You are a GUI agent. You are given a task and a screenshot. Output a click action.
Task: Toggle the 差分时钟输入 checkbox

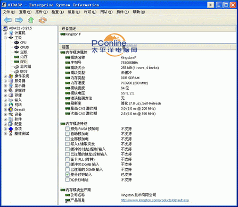tap(68, 175)
